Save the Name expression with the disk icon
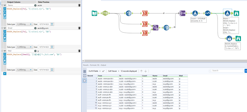This screenshot has width=247, height=112. click(x=5, y=17)
